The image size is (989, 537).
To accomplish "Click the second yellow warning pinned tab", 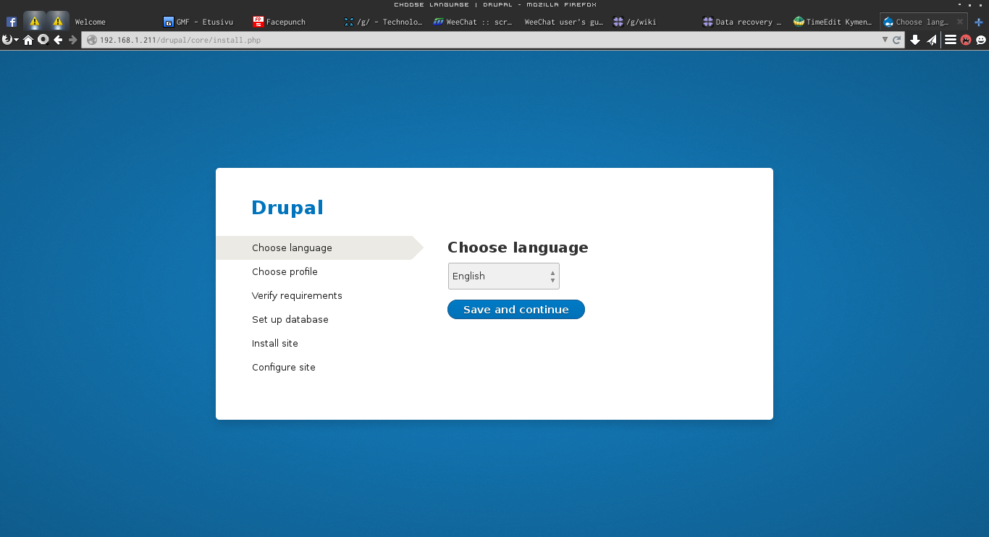I will (58, 22).
